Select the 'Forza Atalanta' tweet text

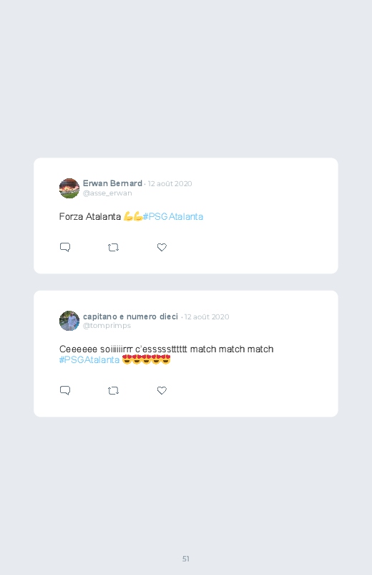click(x=90, y=217)
